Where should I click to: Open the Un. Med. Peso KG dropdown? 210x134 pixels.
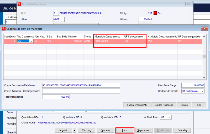coord(169,117)
